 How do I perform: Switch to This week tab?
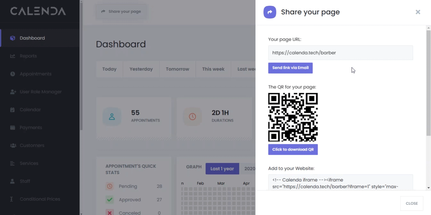pos(213,69)
